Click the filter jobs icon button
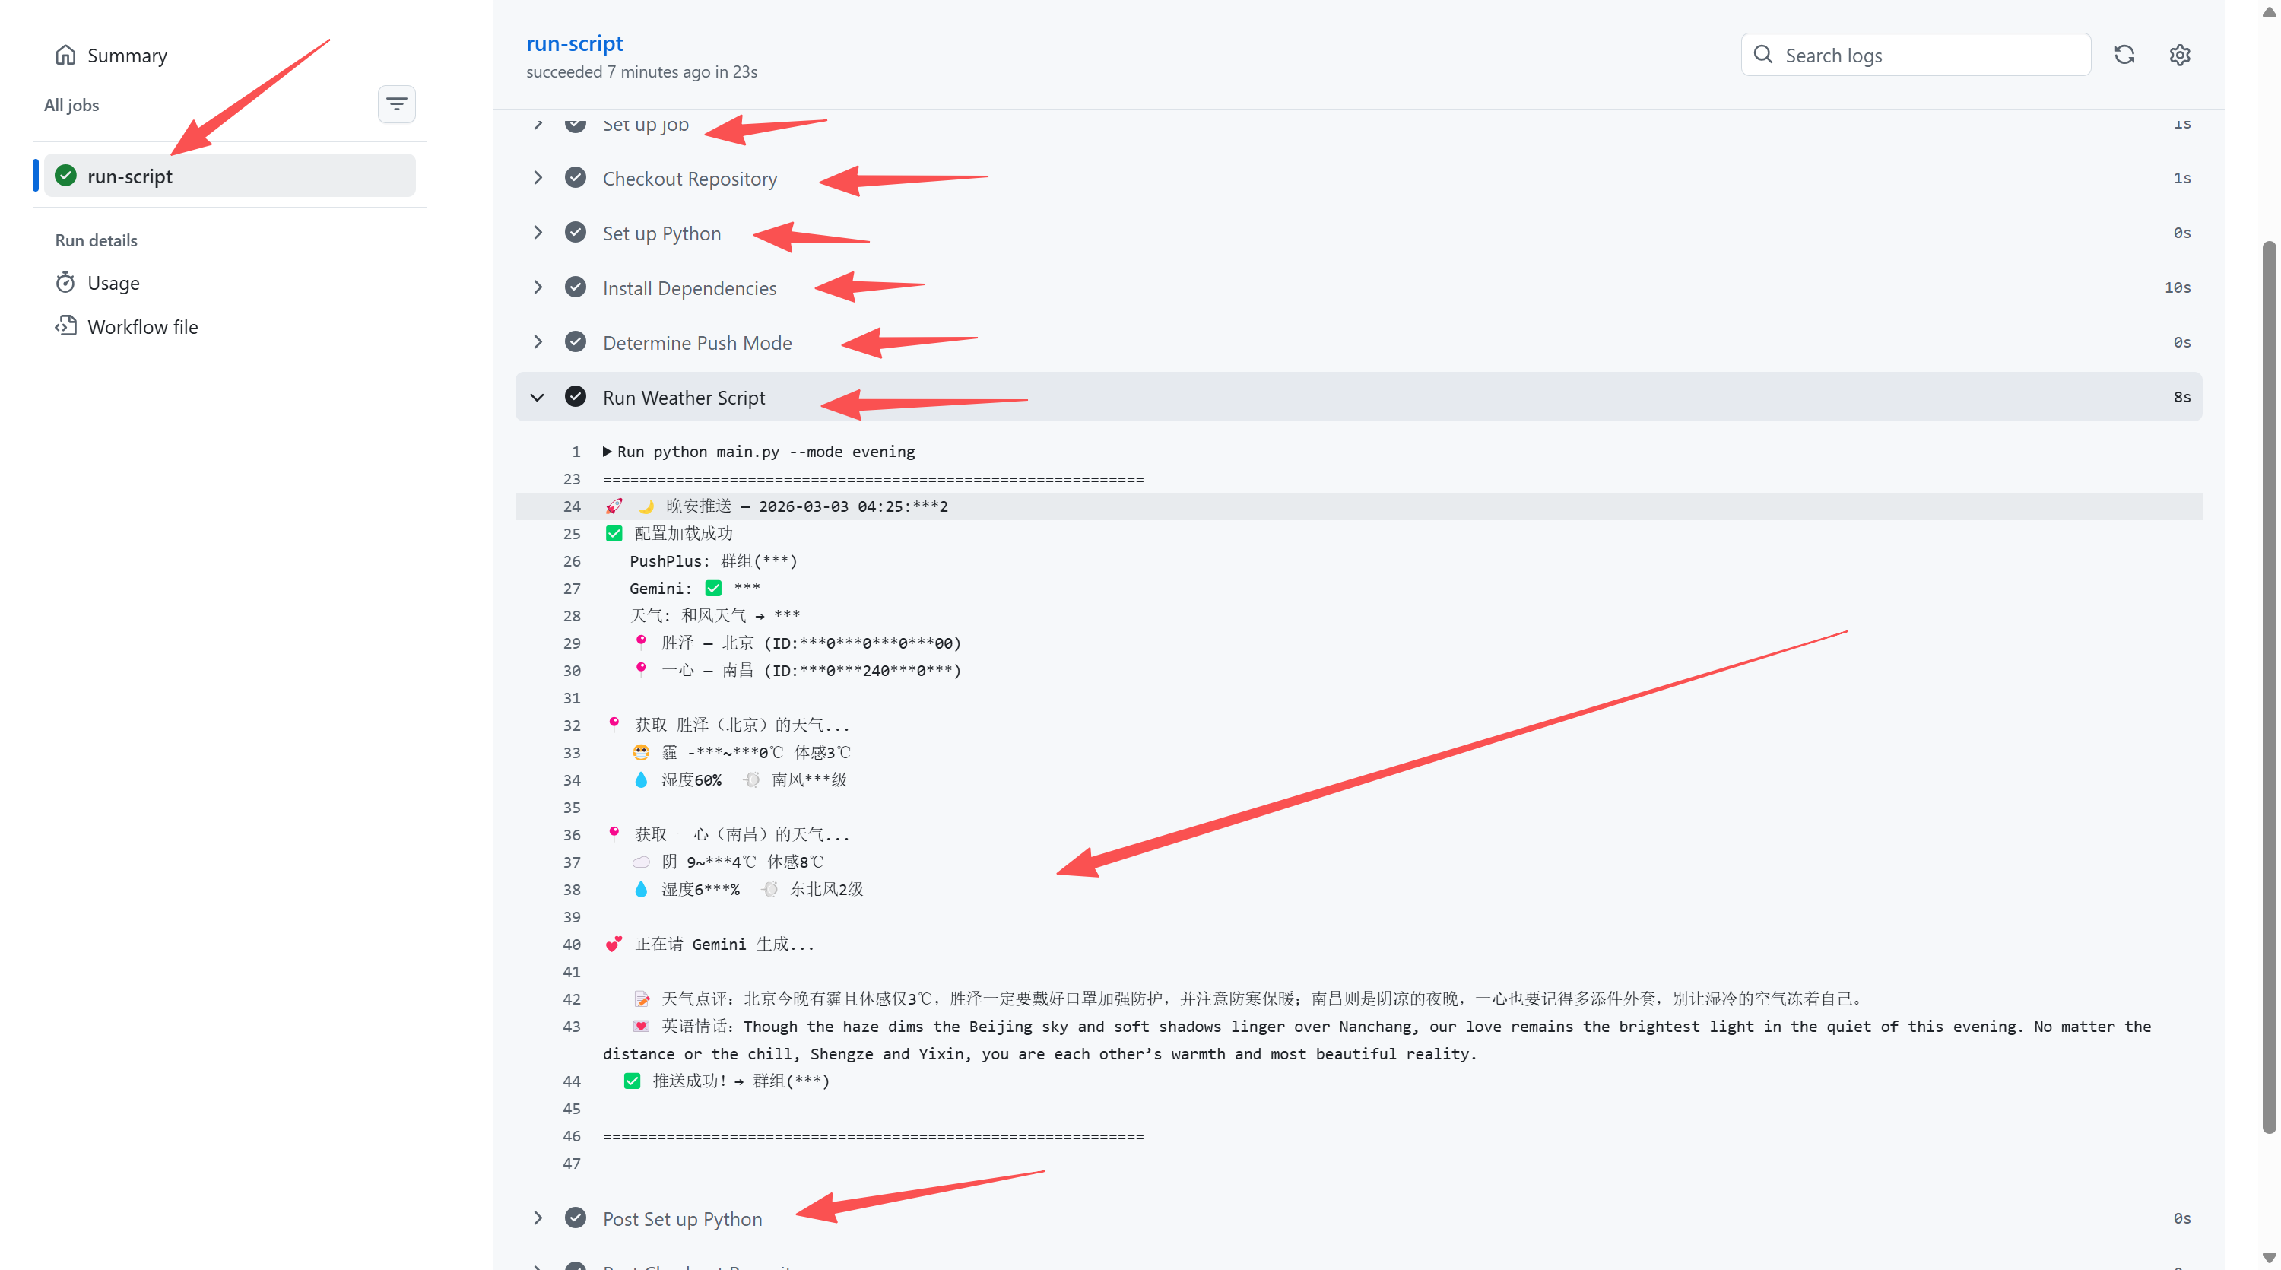The width and height of the screenshot is (2281, 1270). coord(396,104)
